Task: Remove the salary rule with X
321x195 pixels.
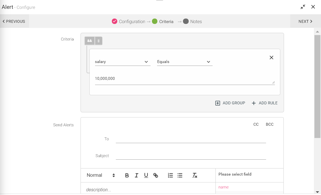Action: pos(271,58)
